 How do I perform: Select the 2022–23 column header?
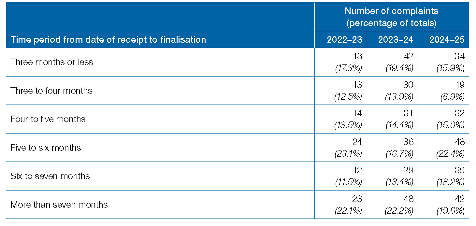[x=344, y=40]
